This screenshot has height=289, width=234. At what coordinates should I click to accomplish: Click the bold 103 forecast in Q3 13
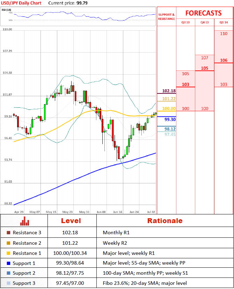(185, 84)
